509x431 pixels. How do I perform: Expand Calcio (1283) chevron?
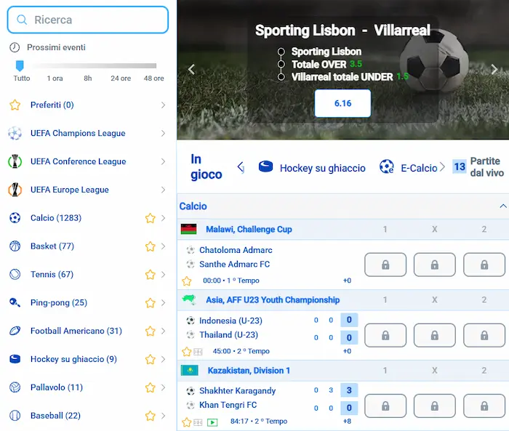point(164,218)
